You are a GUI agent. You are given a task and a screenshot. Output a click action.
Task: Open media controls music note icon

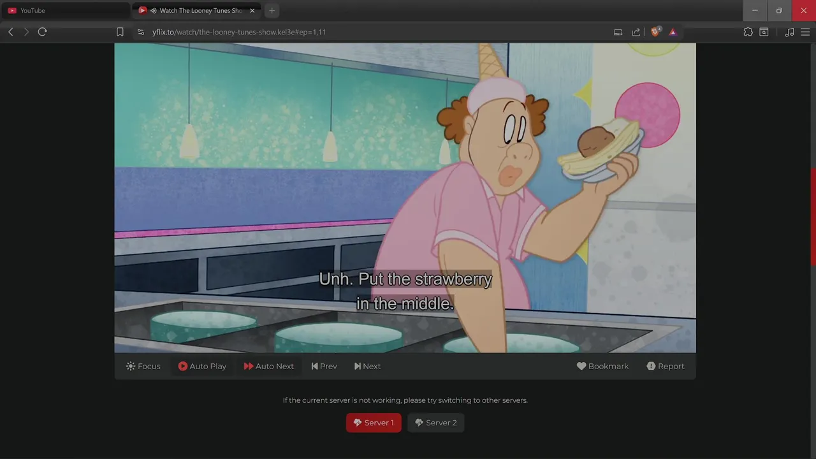tap(789, 32)
